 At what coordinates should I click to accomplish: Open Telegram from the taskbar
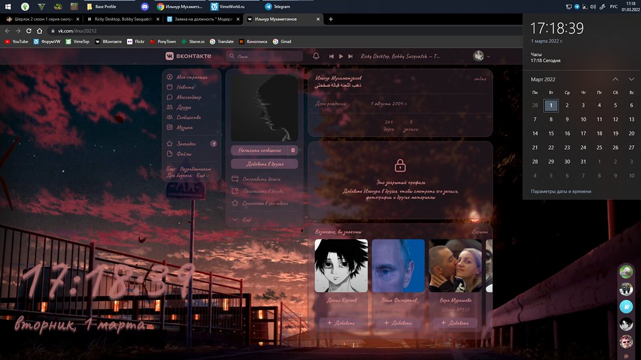click(x=277, y=6)
